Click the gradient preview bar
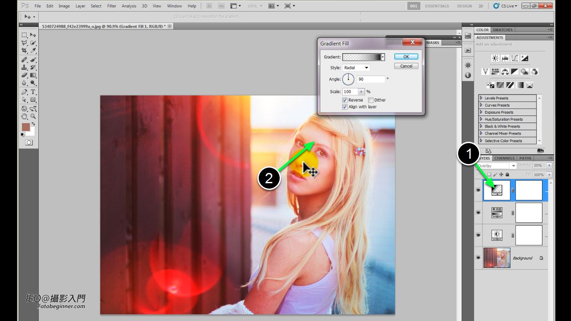 coord(361,57)
